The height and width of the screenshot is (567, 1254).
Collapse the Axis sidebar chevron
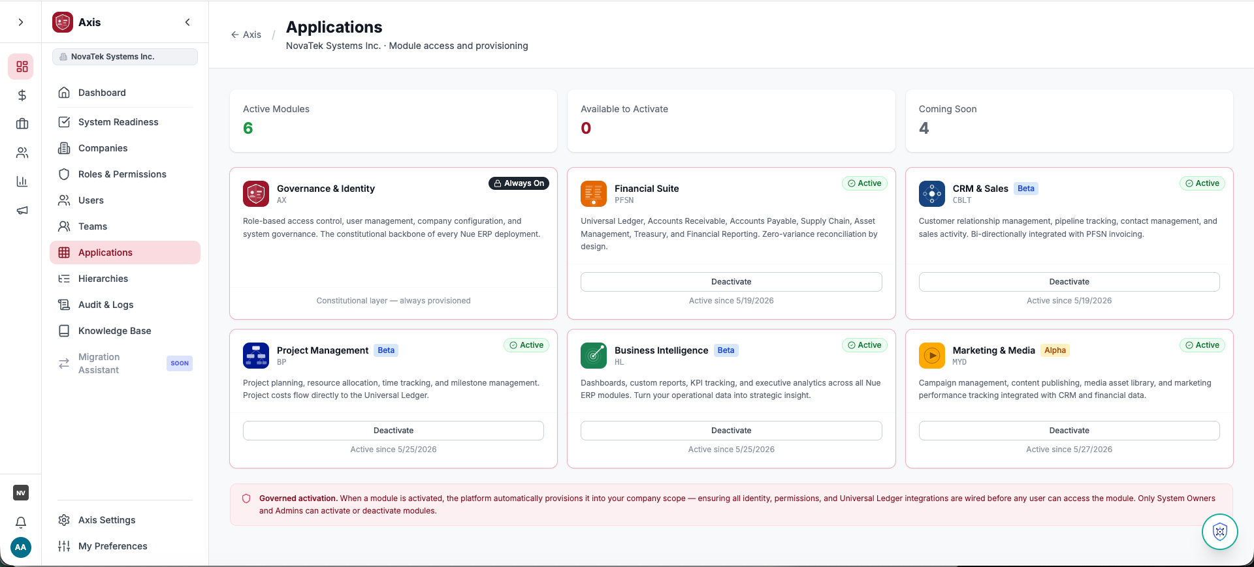[187, 22]
